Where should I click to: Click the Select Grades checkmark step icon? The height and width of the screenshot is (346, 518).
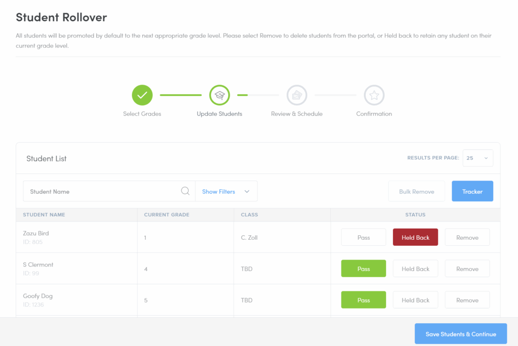[x=142, y=95]
